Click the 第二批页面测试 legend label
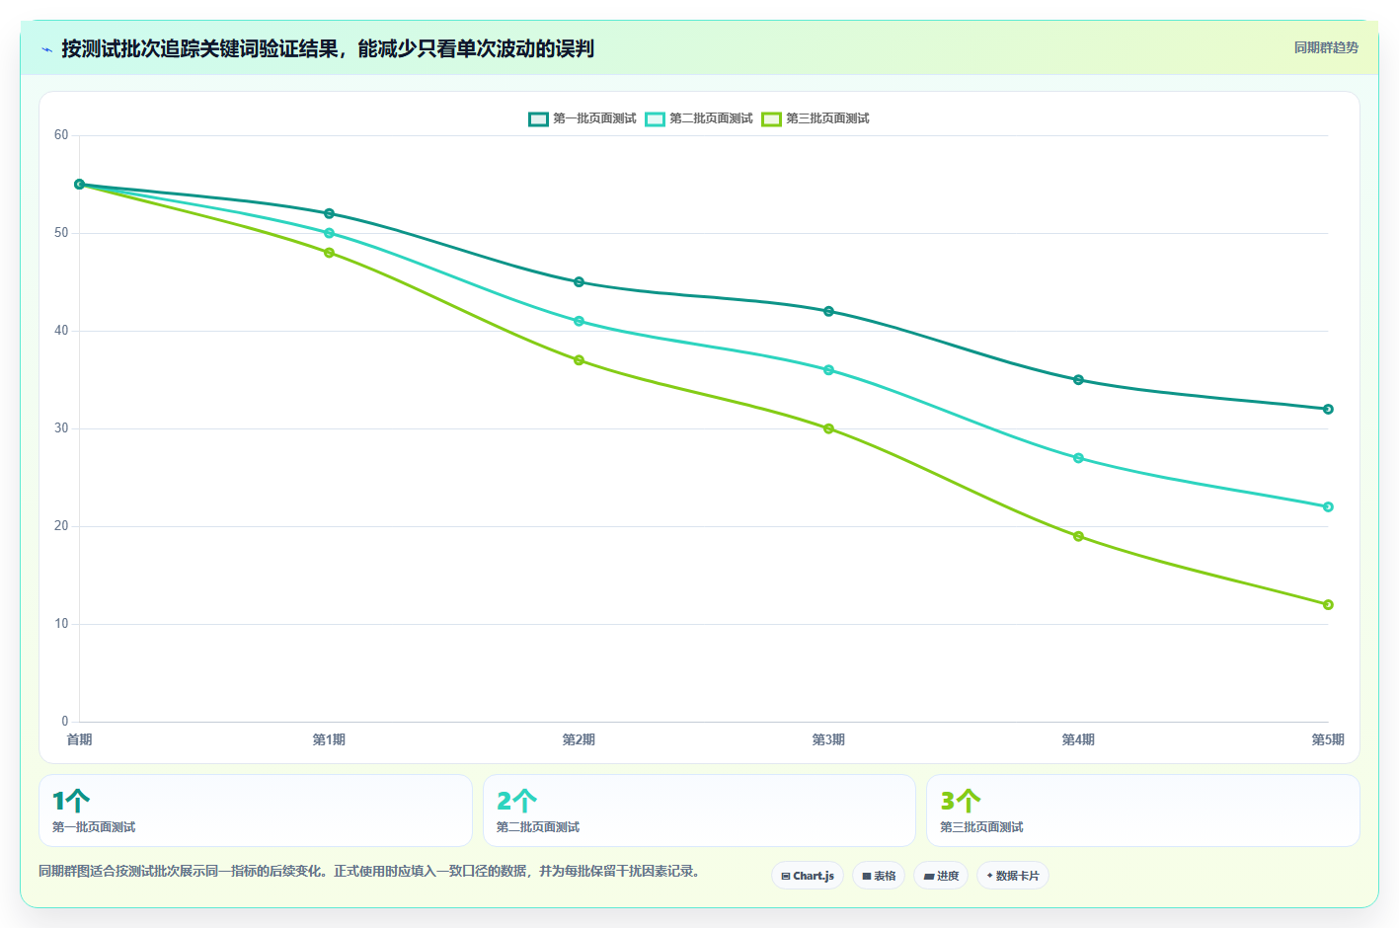The width and height of the screenshot is (1399, 928). 711,118
